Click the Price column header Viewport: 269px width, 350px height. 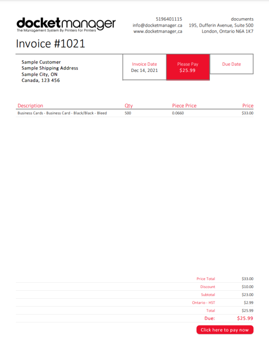pyautogui.click(x=248, y=105)
